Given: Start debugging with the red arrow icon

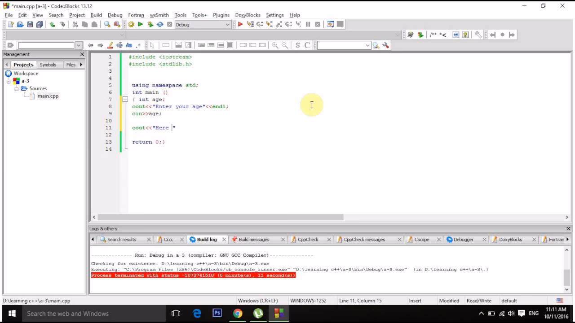Looking at the screenshot, I should (x=240, y=25).
